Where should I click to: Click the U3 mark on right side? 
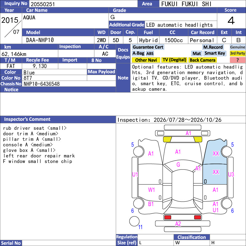(231, 174)
